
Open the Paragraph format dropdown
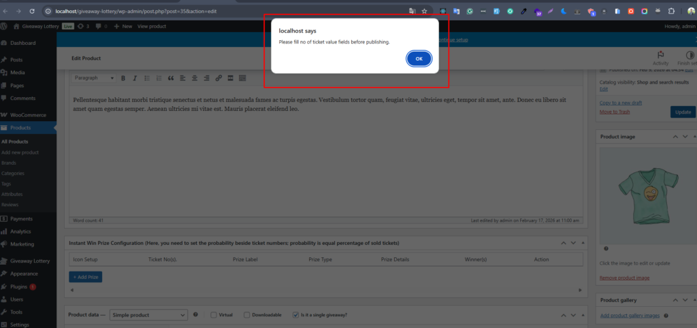[94, 78]
